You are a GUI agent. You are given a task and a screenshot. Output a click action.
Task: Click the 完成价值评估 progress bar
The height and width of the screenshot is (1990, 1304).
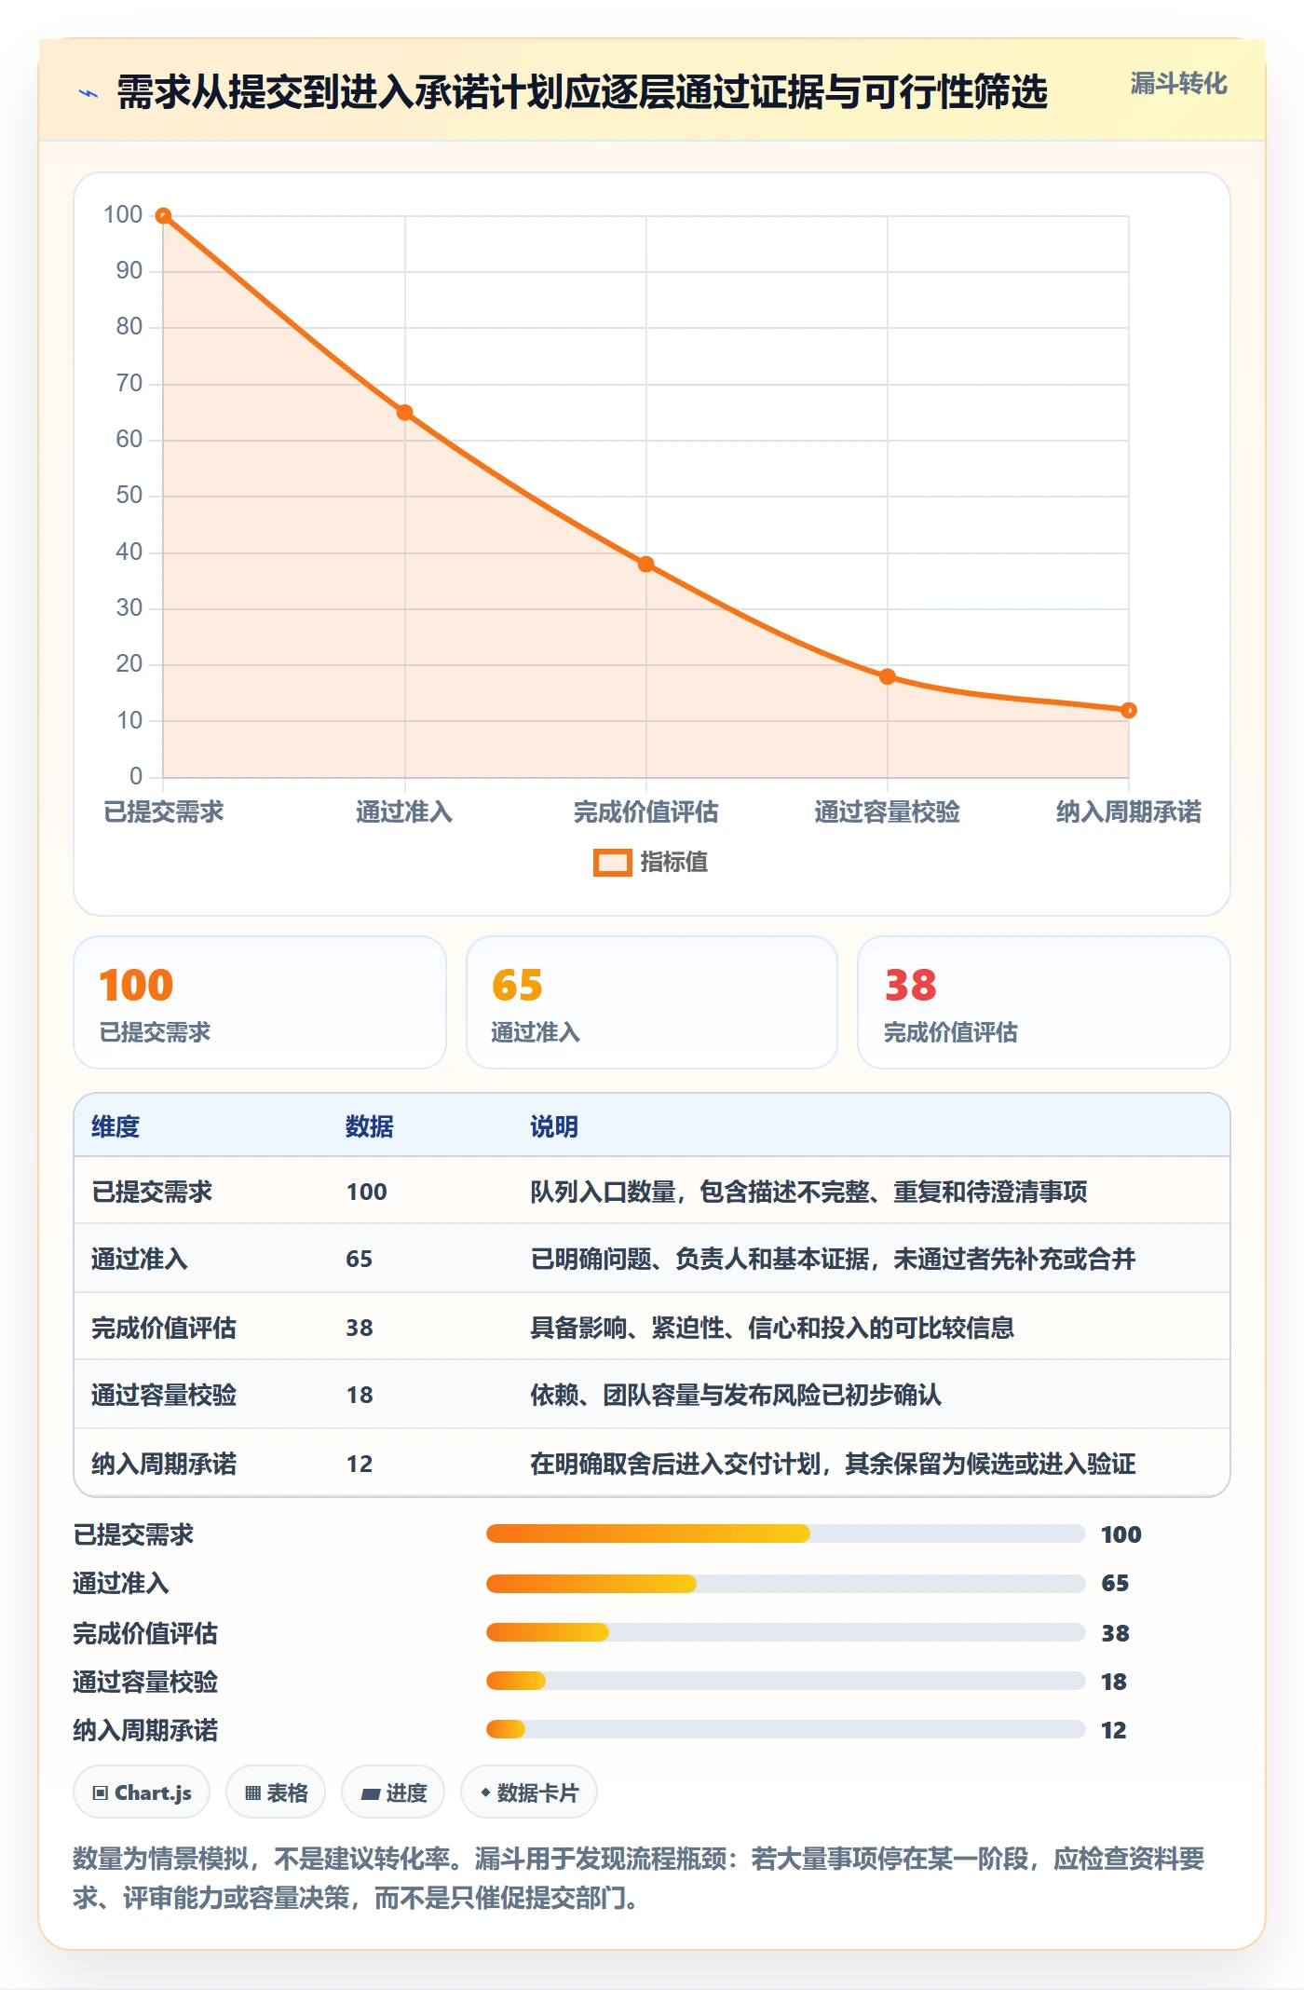point(786,1632)
